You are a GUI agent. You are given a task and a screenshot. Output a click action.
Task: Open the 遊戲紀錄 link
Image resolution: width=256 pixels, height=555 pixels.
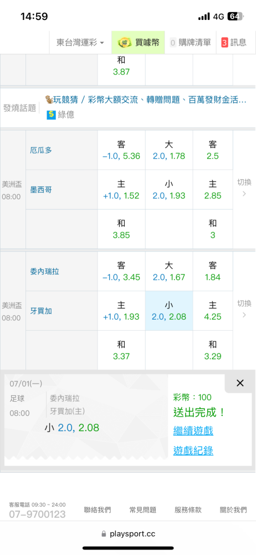click(193, 451)
